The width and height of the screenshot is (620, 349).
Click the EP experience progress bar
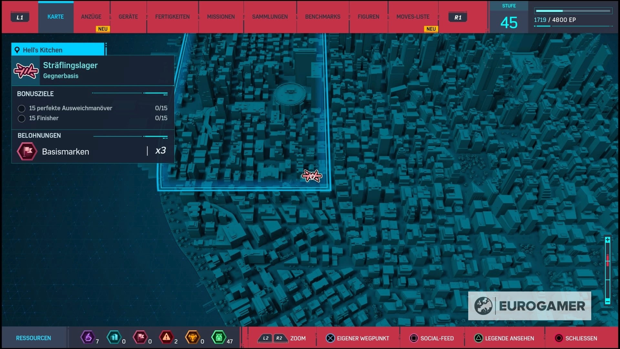[x=573, y=11]
